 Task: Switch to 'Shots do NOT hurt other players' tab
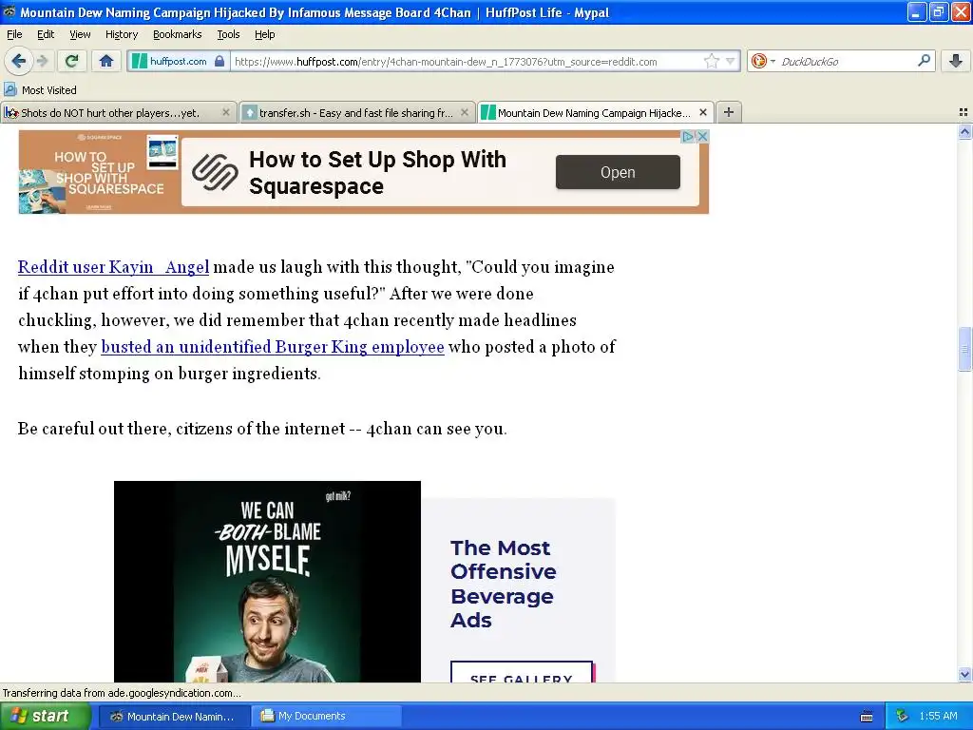click(x=118, y=112)
